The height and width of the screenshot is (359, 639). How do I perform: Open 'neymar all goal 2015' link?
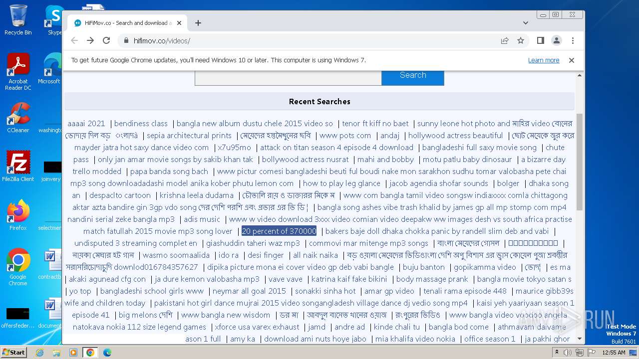point(249,291)
